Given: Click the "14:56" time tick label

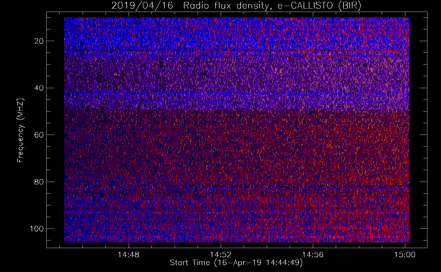Looking at the screenshot, I should pyautogui.click(x=313, y=255).
